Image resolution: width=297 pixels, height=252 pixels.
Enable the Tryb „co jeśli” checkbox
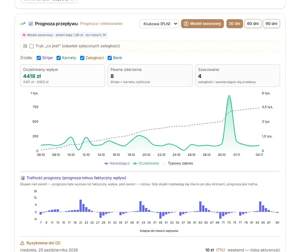click(x=32, y=46)
